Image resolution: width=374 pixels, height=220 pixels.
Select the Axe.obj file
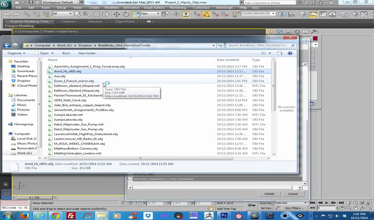click(60, 76)
